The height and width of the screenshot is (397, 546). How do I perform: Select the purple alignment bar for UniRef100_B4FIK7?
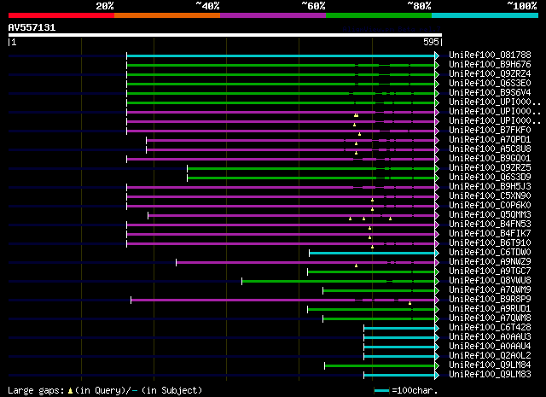pos(281,235)
